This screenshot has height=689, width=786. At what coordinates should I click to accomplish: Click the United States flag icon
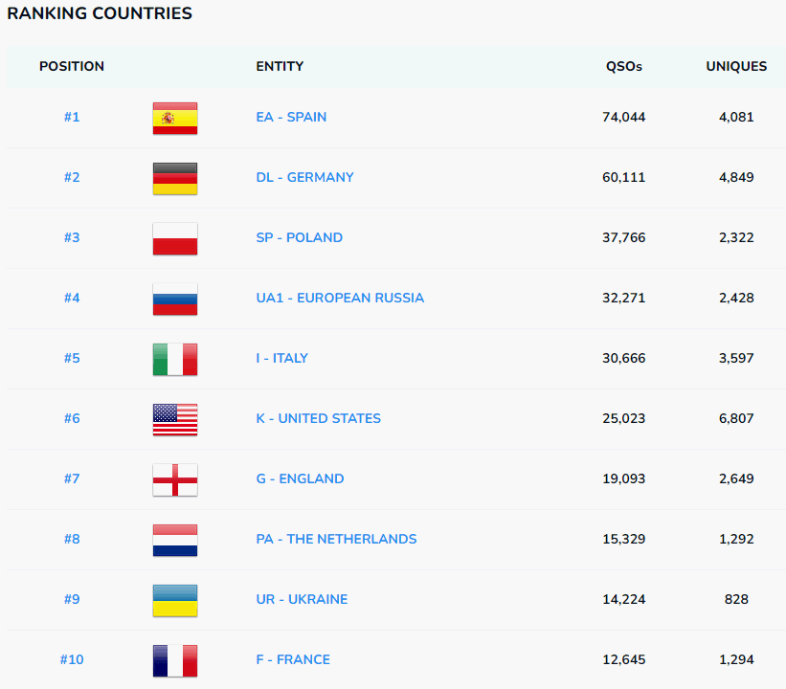(175, 419)
